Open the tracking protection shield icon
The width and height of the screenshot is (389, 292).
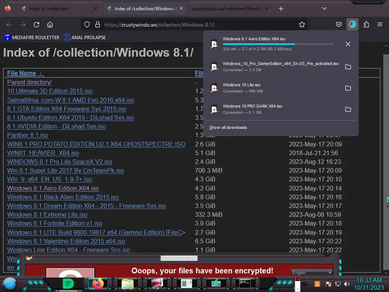[x=87, y=25]
